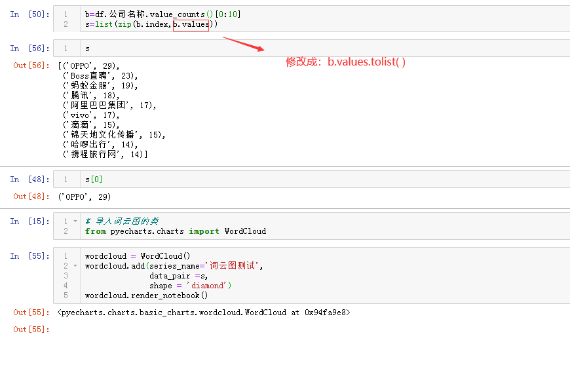Click code cell In [48] containing s[0]
The width and height of the screenshot is (570, 380).
pos(312,180)
